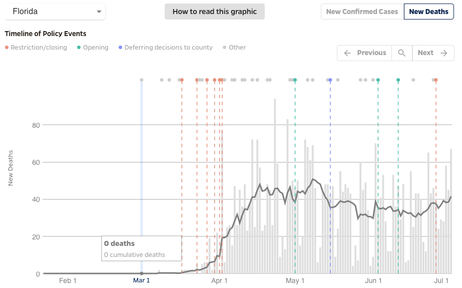
Task: Switch to New Confirmed Cases view
Action: (x=362, y=12)
